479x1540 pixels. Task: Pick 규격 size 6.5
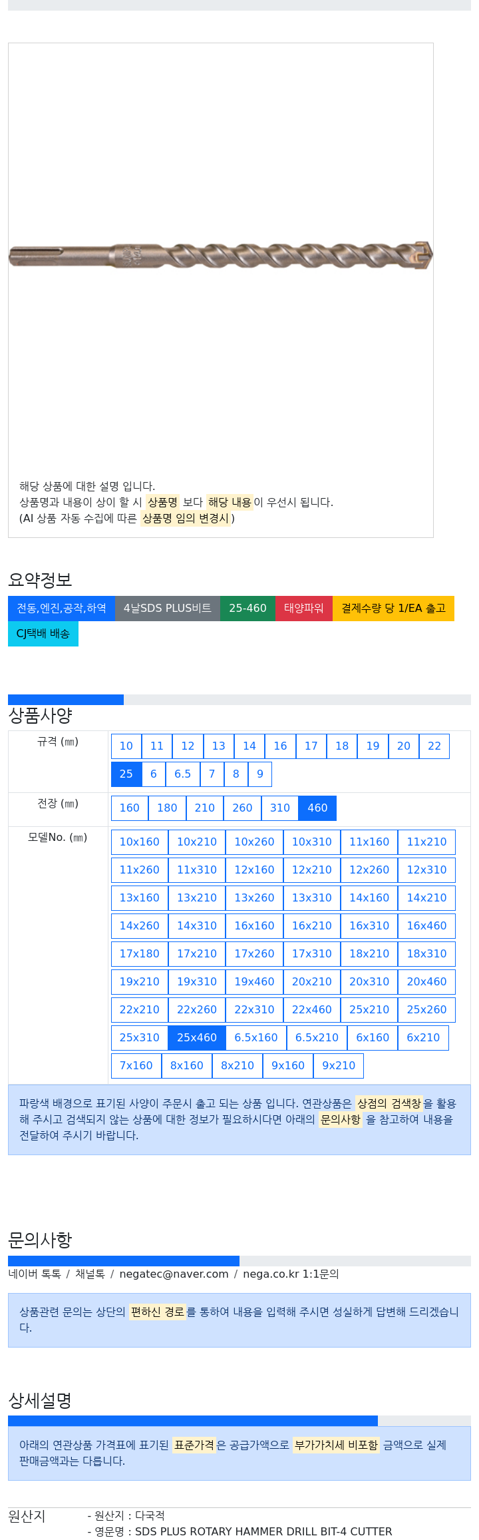pyautogui.click(x=182, y=774)
